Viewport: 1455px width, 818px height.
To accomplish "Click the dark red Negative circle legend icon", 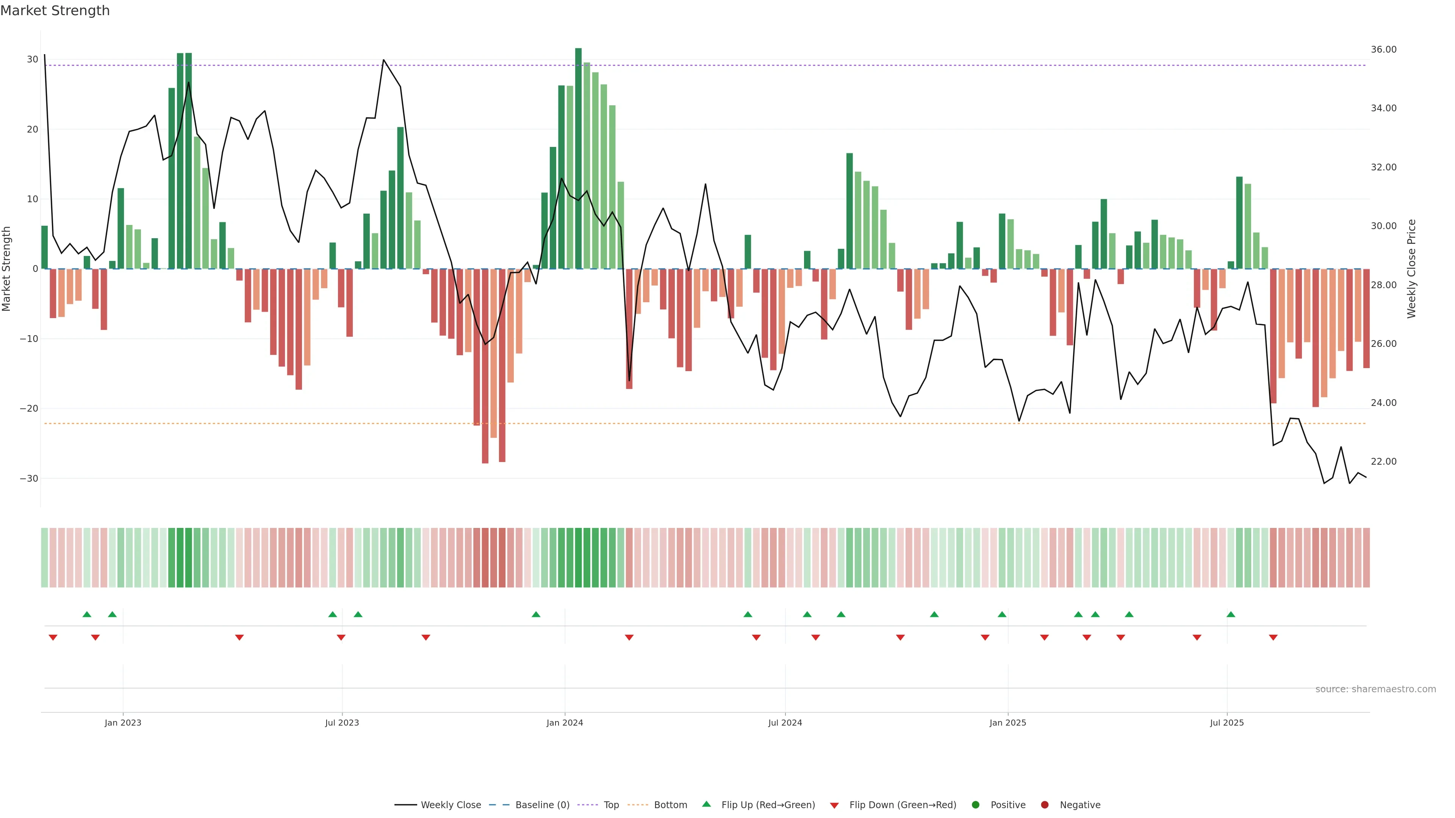I will coord(1044,805).
